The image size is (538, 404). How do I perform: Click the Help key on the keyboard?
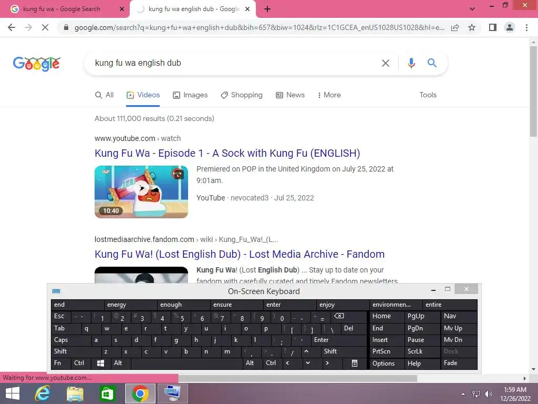point(422,363)
